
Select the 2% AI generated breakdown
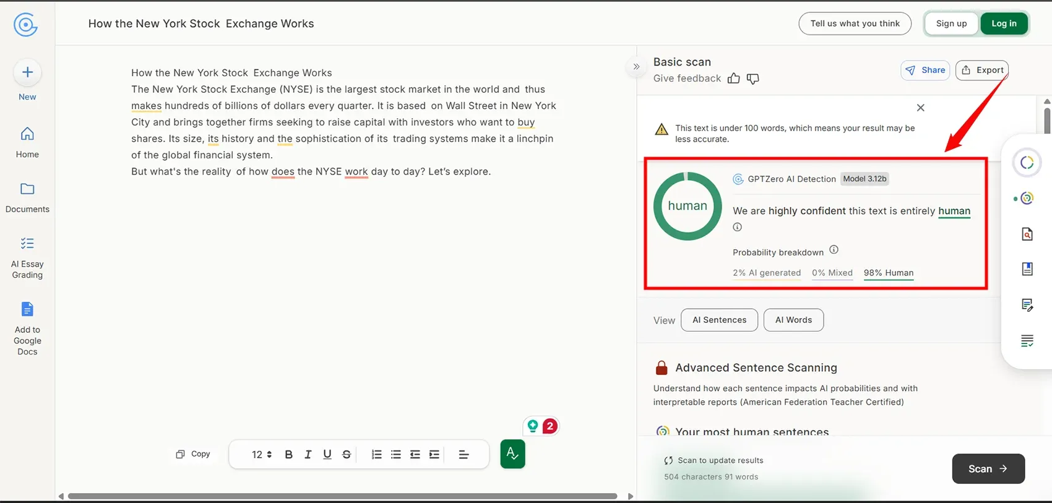[767, 273]
